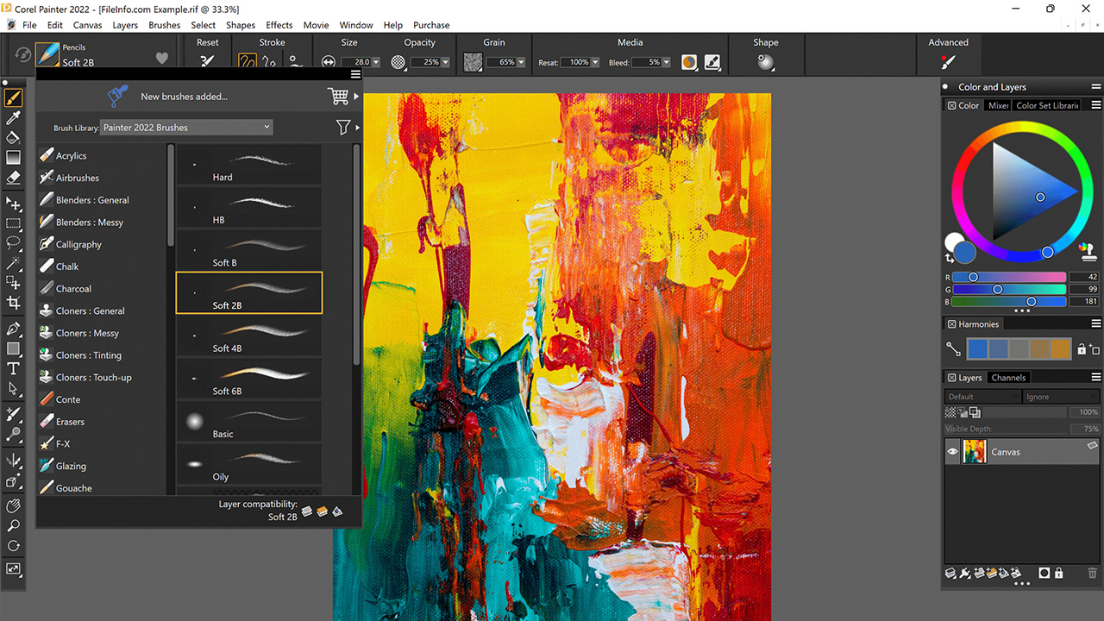The image size is (1104, 621).
Task: Select the Crop tool in the toolbox
Action: 13,303
